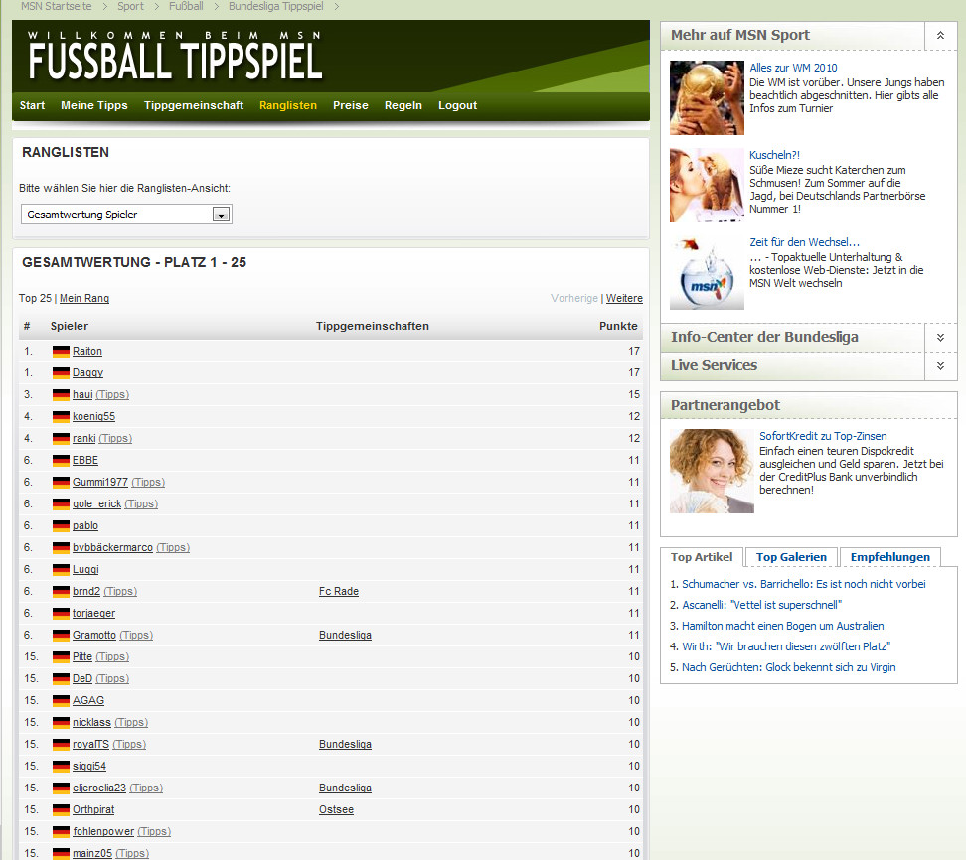Open koenig55 player link

coord(93,416)
